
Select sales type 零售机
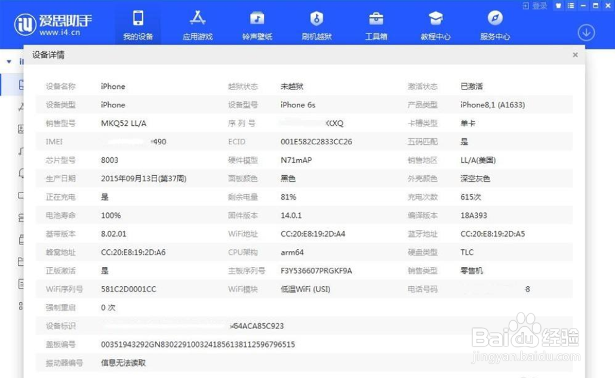pyautogui.click(x=472, y=271)
